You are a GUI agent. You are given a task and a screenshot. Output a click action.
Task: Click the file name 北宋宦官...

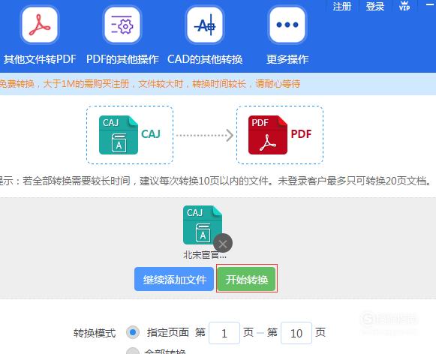(205, 255)
